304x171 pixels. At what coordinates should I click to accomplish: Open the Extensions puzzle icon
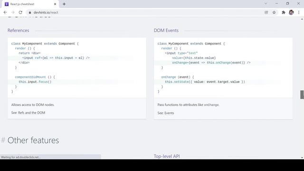284,12
